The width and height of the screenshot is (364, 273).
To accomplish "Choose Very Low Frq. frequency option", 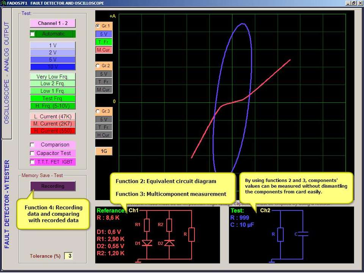I will pyautogui.click(x=53, y=77).
